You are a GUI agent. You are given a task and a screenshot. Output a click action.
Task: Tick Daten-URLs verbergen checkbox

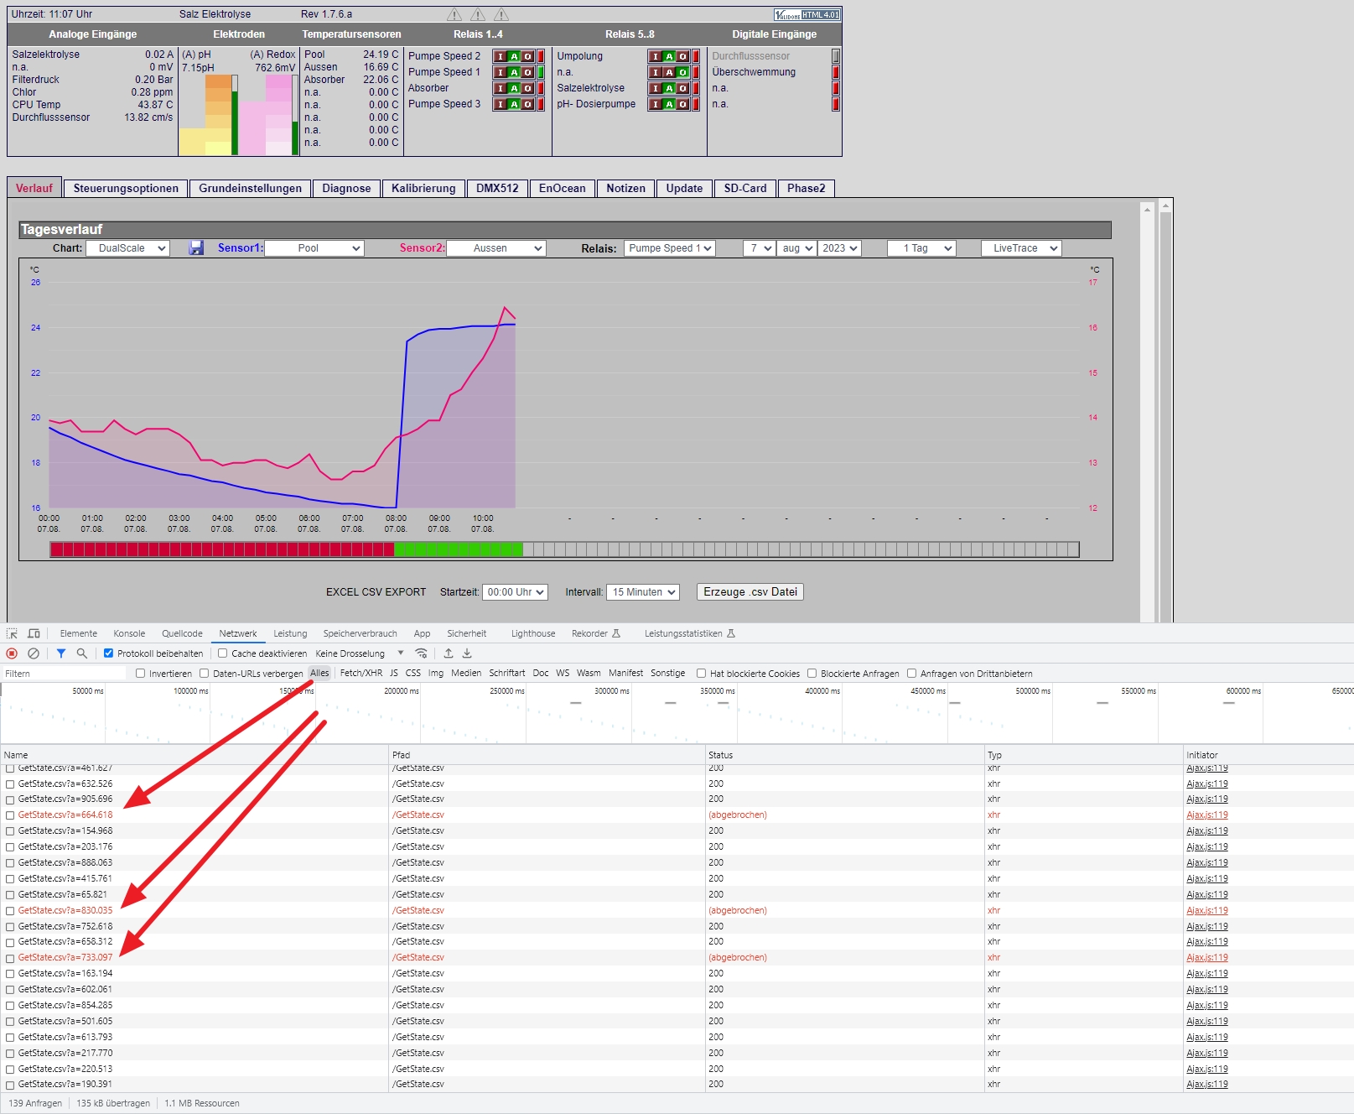pos(204,674)
